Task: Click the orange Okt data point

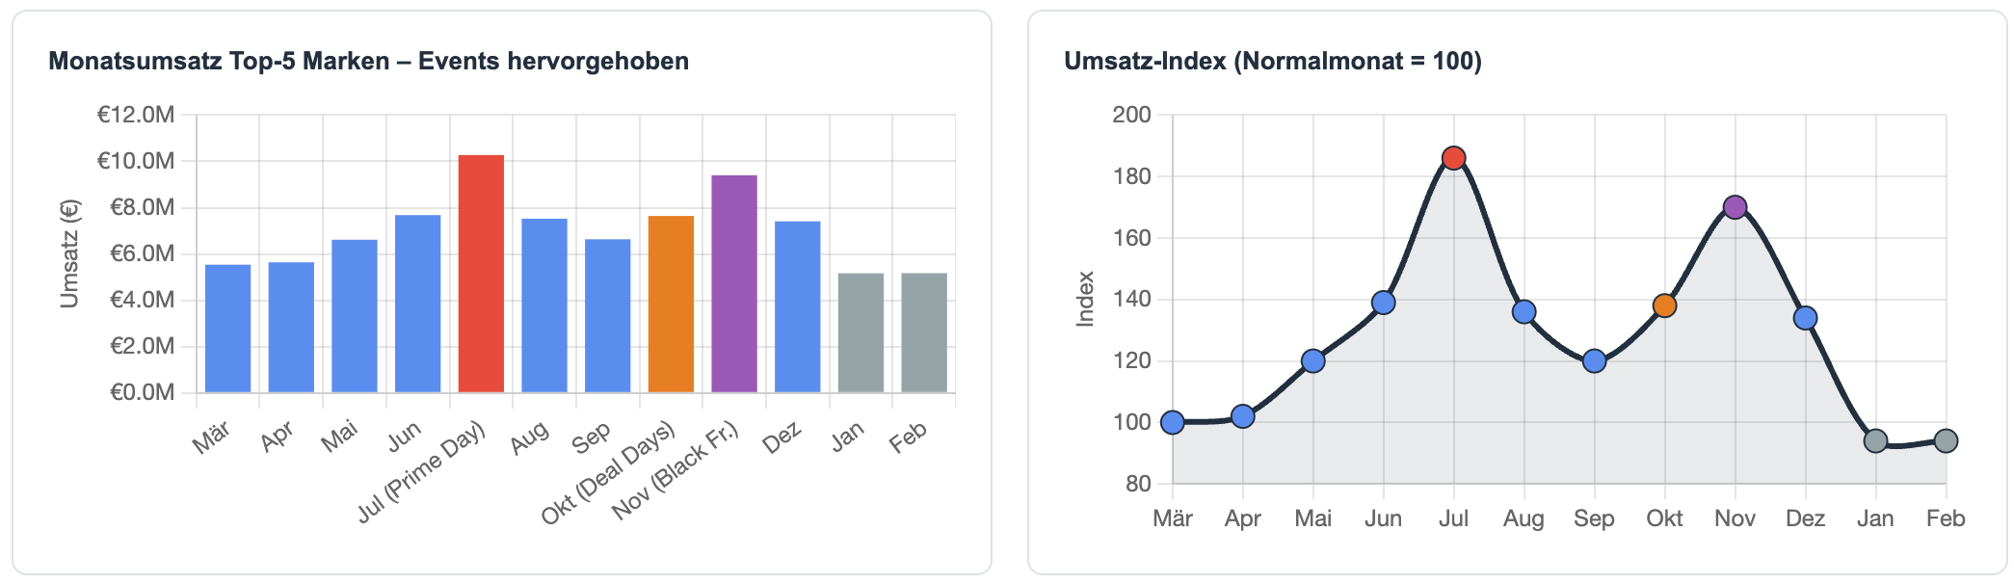Action: [1664, 305]
